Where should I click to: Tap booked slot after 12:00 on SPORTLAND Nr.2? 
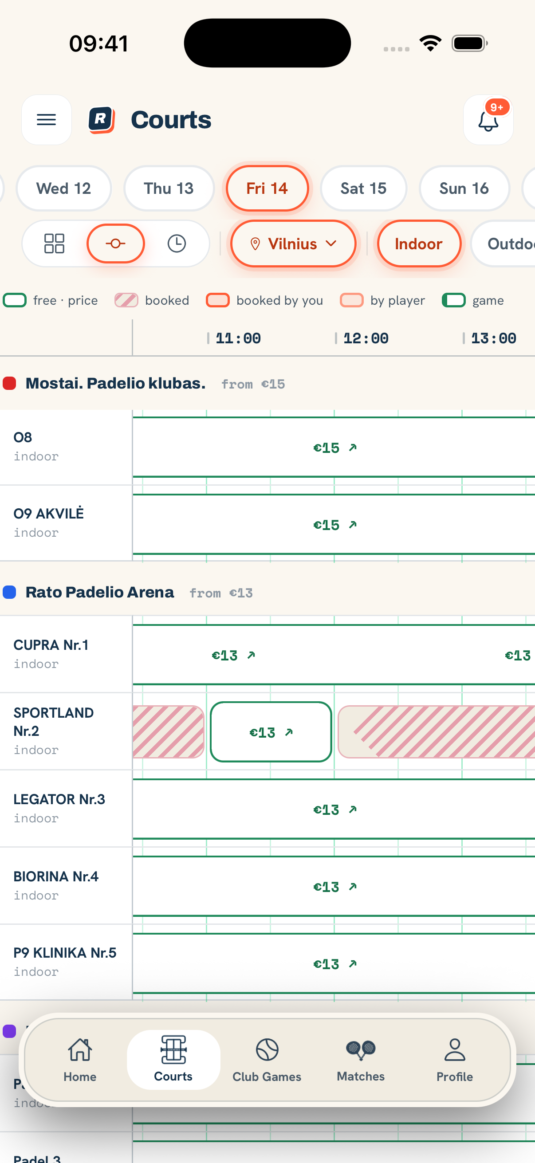(437, 732)
